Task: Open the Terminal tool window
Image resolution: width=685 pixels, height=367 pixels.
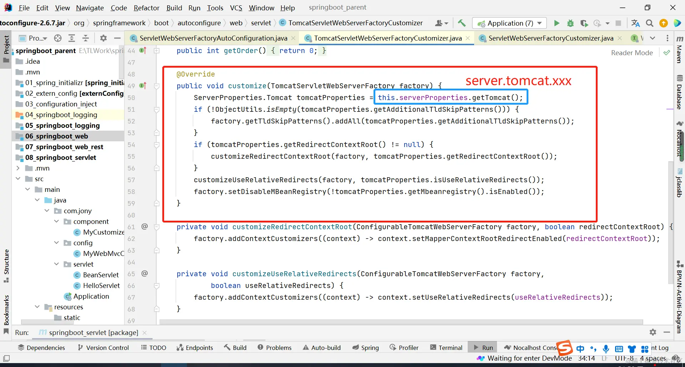Action: click(446, 348)
